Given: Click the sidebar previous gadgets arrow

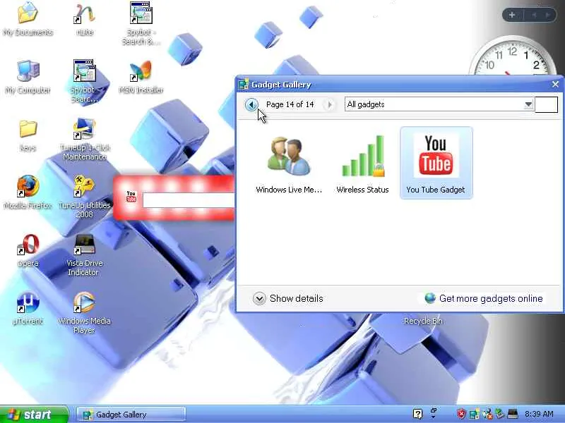Looking at the screenshot, I should (x=535, y=15).
